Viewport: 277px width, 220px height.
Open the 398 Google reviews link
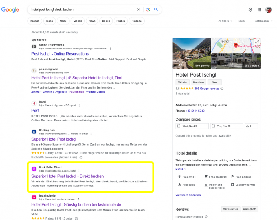coord(207,89)
